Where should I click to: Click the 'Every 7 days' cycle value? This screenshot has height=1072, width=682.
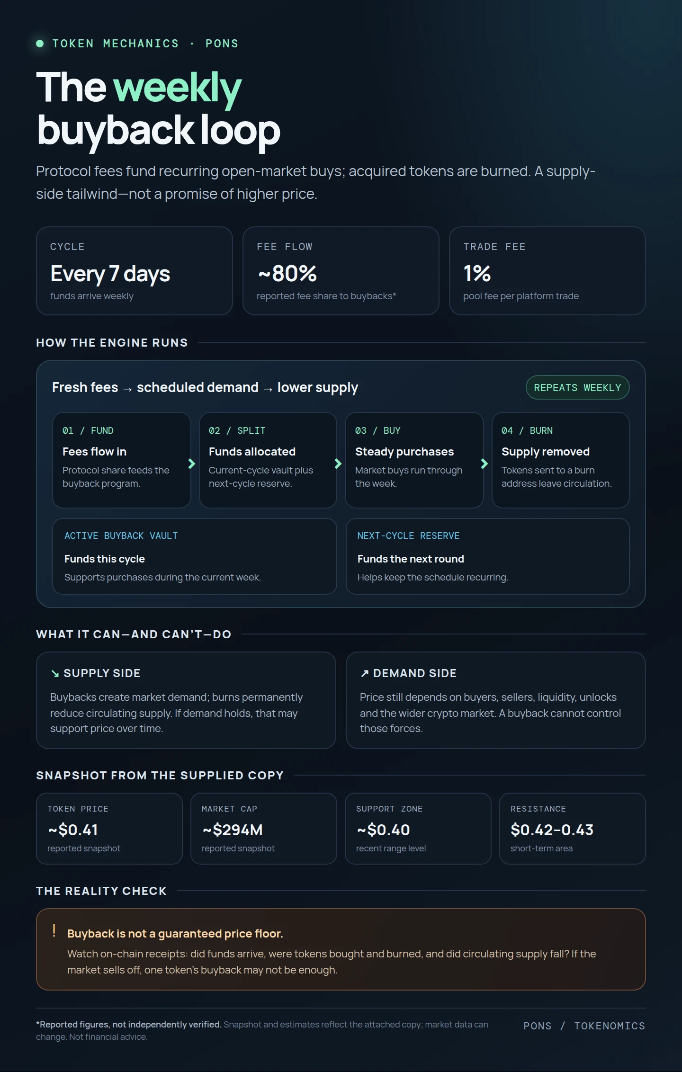click(110, 274)
